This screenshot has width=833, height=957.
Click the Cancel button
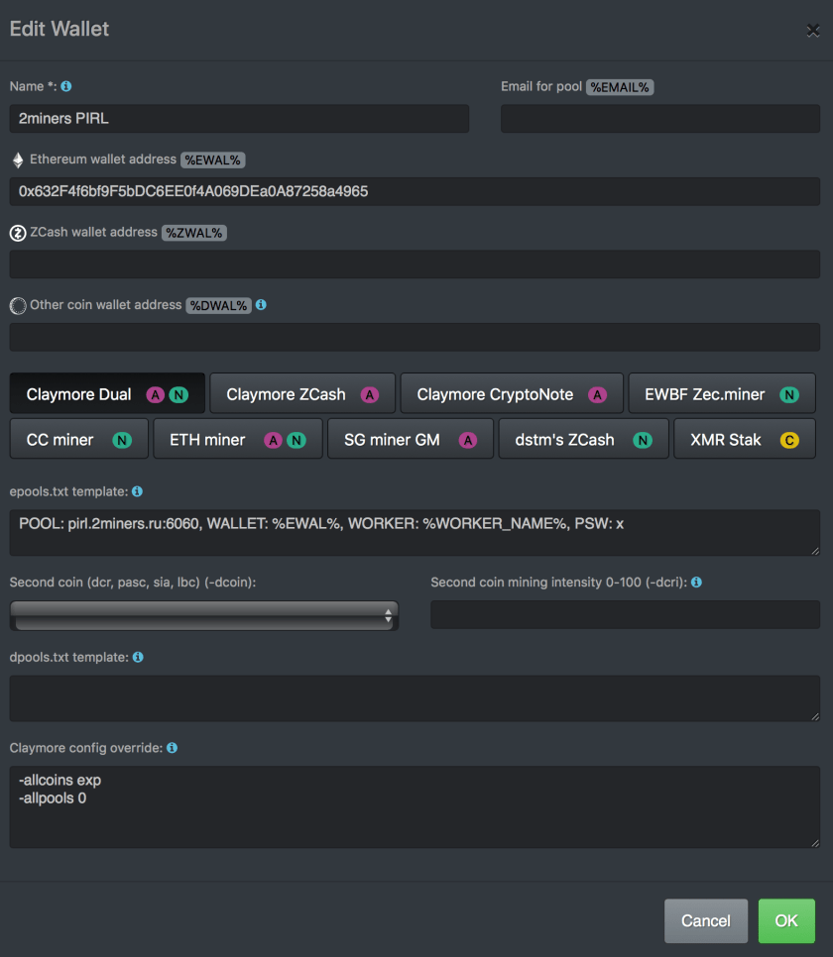[706, 920]
